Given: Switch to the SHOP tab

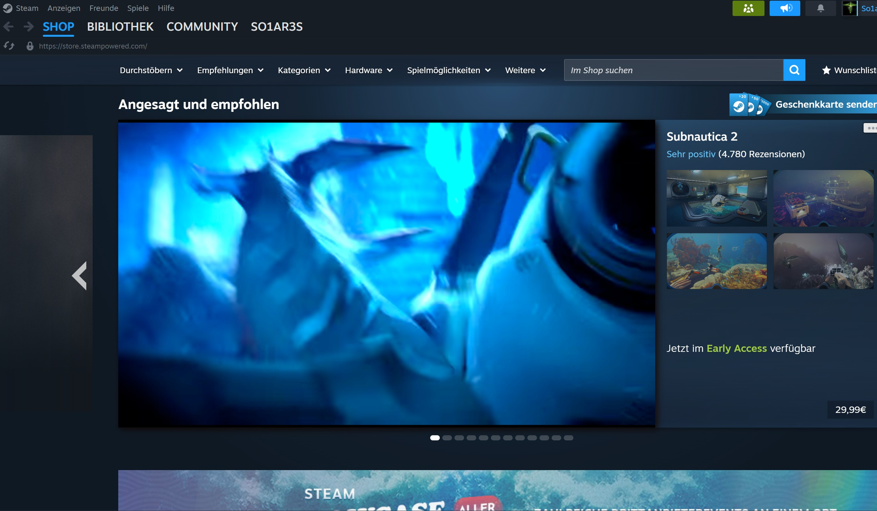Looking at the screenshot, I should (58, 27).
